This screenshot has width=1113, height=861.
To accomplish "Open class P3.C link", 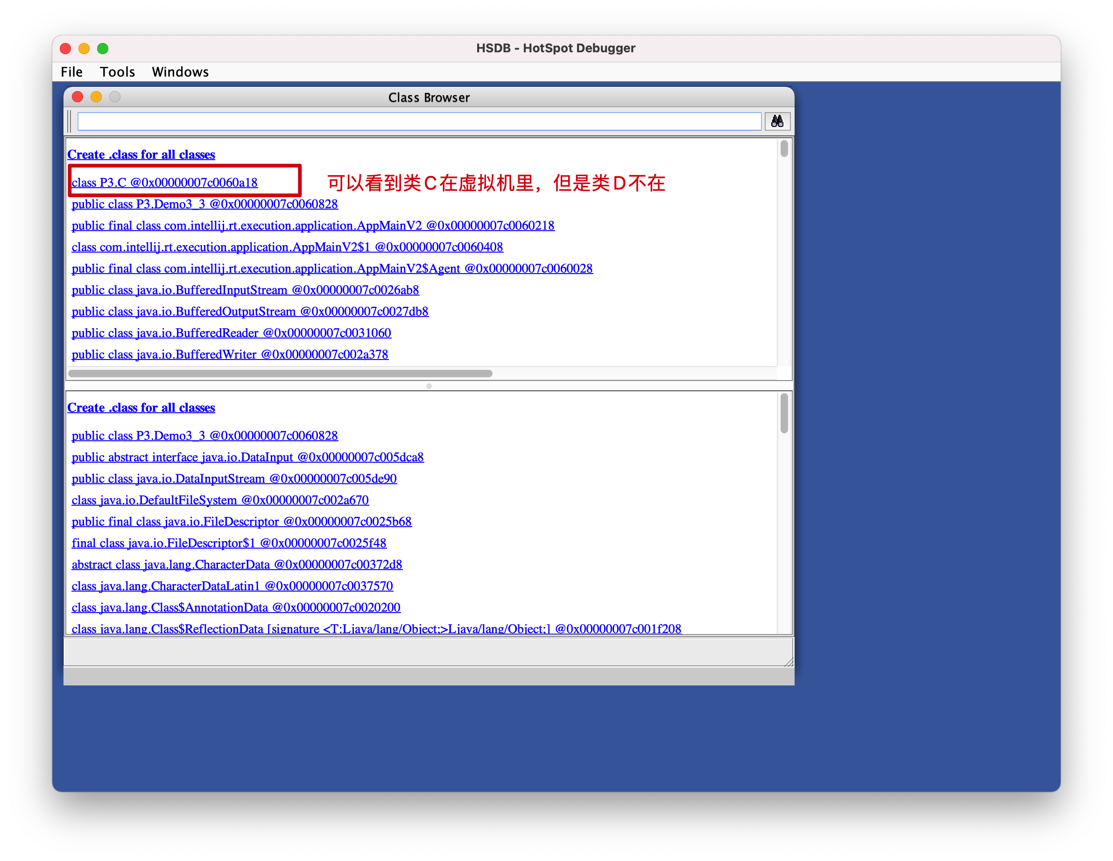I will click(164, 183).
